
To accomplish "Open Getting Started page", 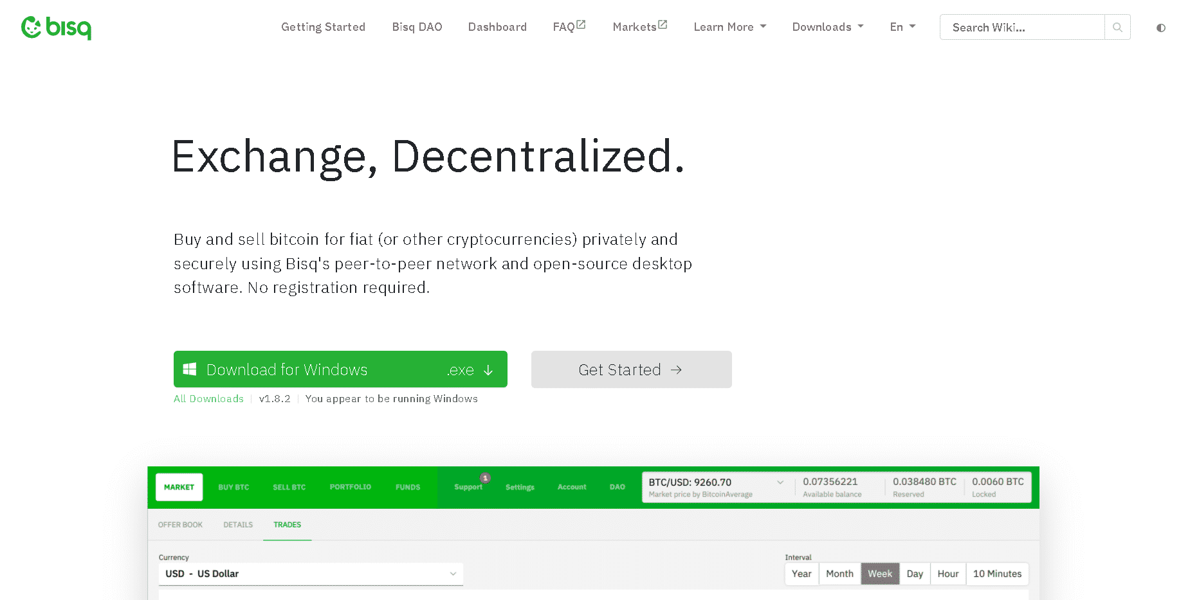I will (323, 27).
